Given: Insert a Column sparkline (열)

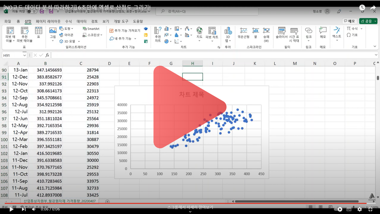Looking at the screenshot, I should [x=255, y=33].
